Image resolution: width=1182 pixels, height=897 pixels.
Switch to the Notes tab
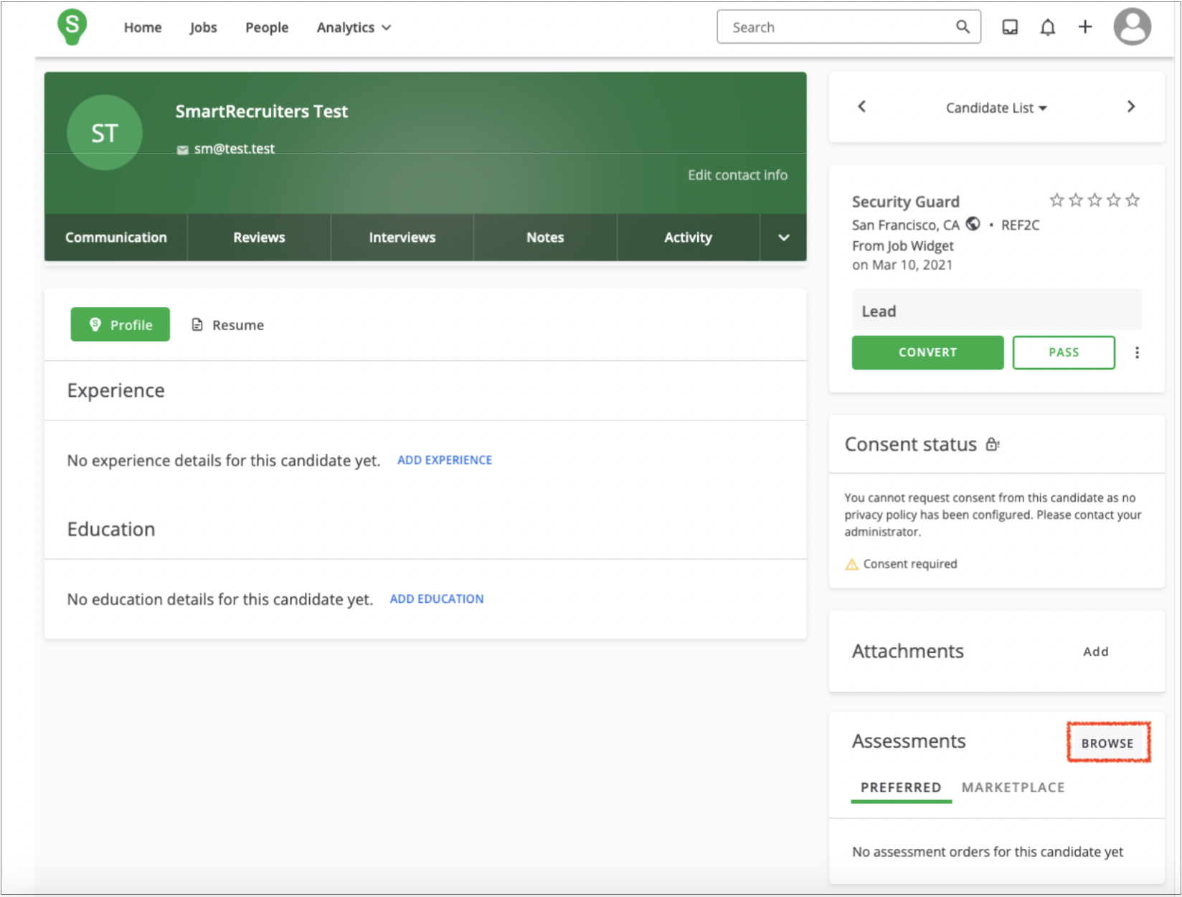click(545, 238)
